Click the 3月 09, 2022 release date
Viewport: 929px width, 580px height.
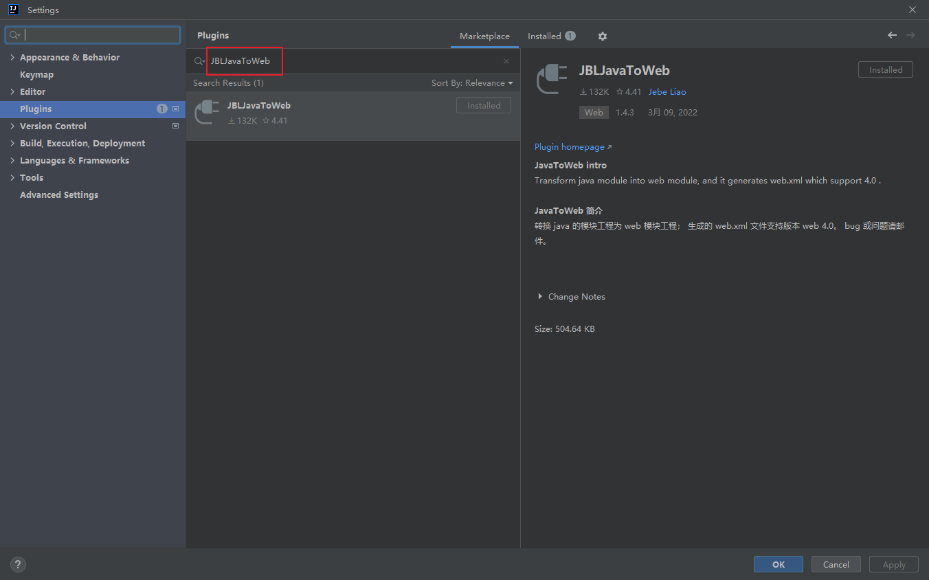pyautogui.click(x=673, y=112)
